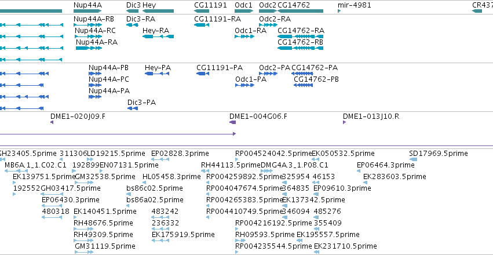Select the 485276 EST feature
Image resolution: width=493 pixels, height=255 pixels.
click(316, 217)
